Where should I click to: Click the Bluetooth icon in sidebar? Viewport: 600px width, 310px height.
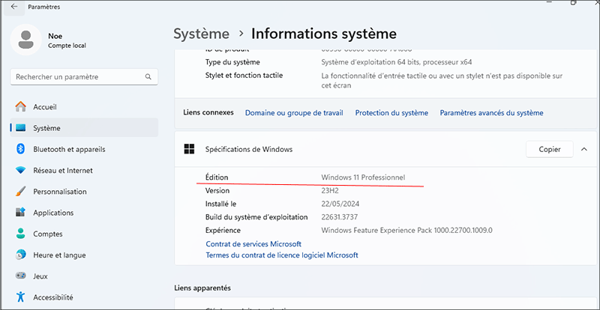click(21, 149)
